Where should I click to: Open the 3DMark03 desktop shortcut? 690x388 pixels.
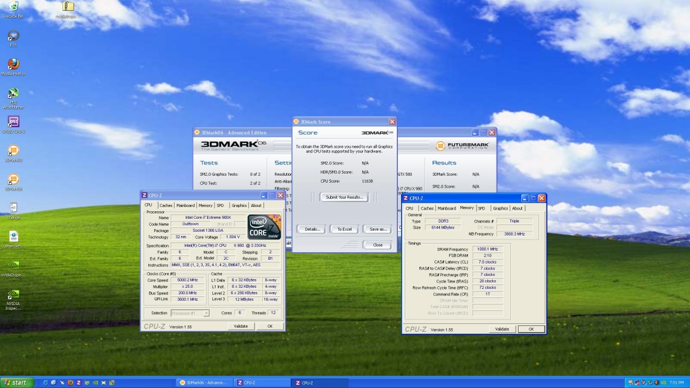pyautogui.click(x=13, y=151)
